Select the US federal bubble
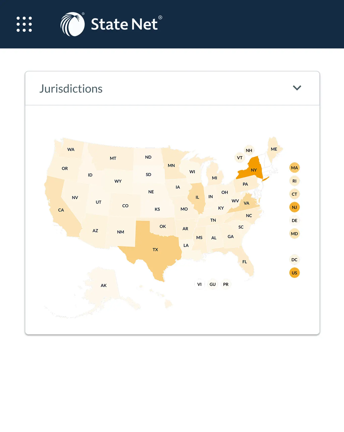Screen dimensions: 344x432 [x=294, y=273]
